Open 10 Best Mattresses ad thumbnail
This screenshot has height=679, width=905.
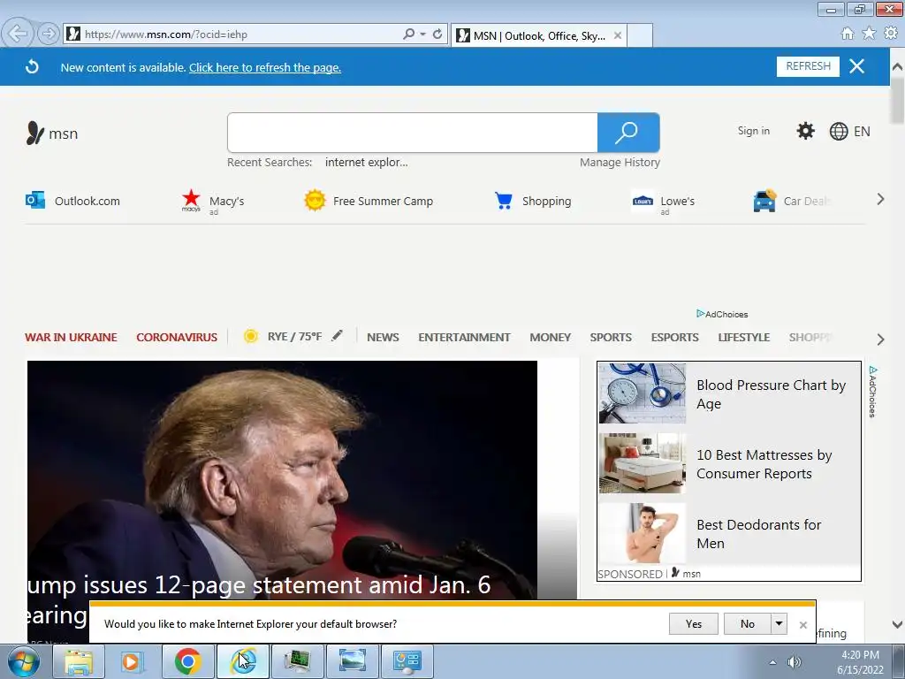click(643, 463)
